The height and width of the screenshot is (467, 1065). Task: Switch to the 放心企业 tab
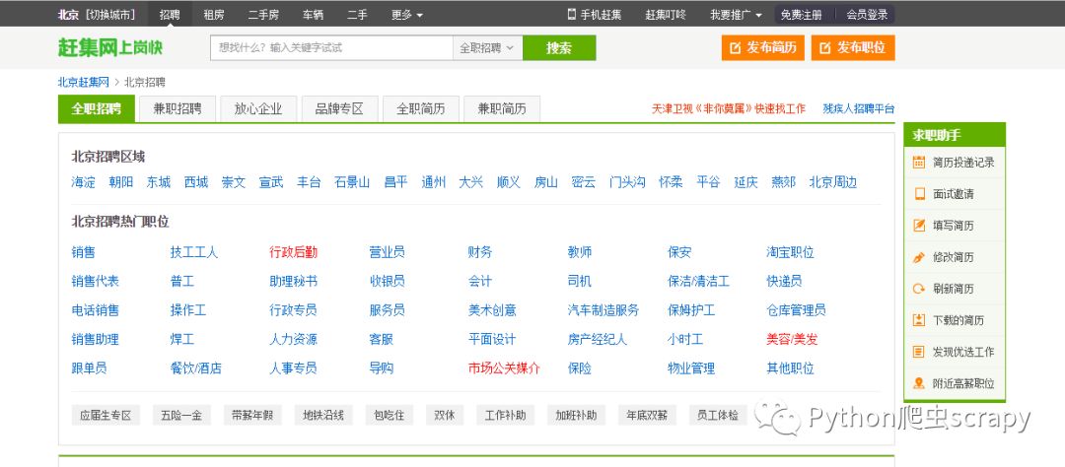[258, 108]
